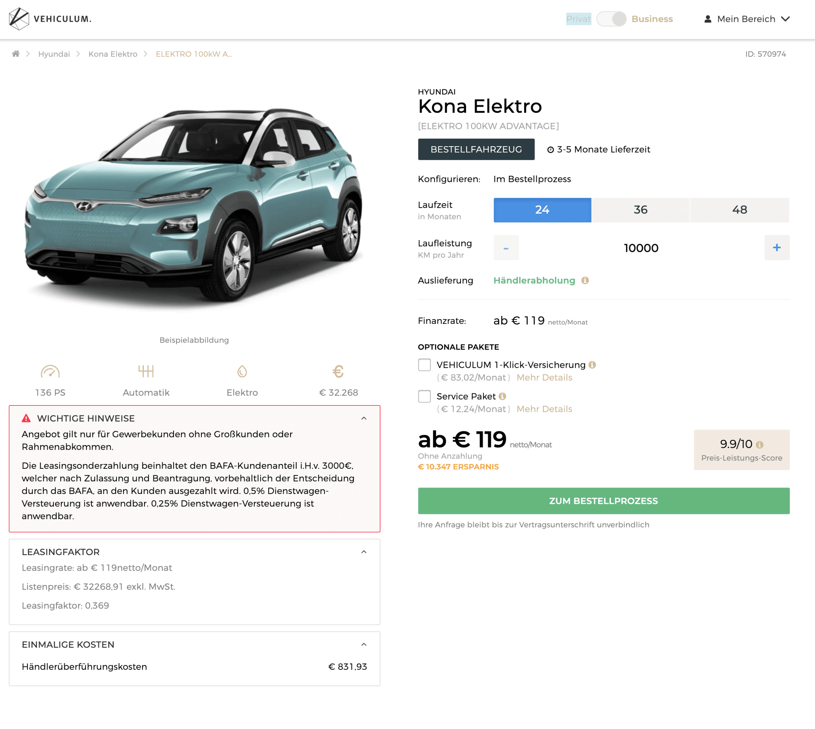This screenshot has height=729, width=815.
Task: Select 36 months Laufzeit
Action: [x=641, y=210]
